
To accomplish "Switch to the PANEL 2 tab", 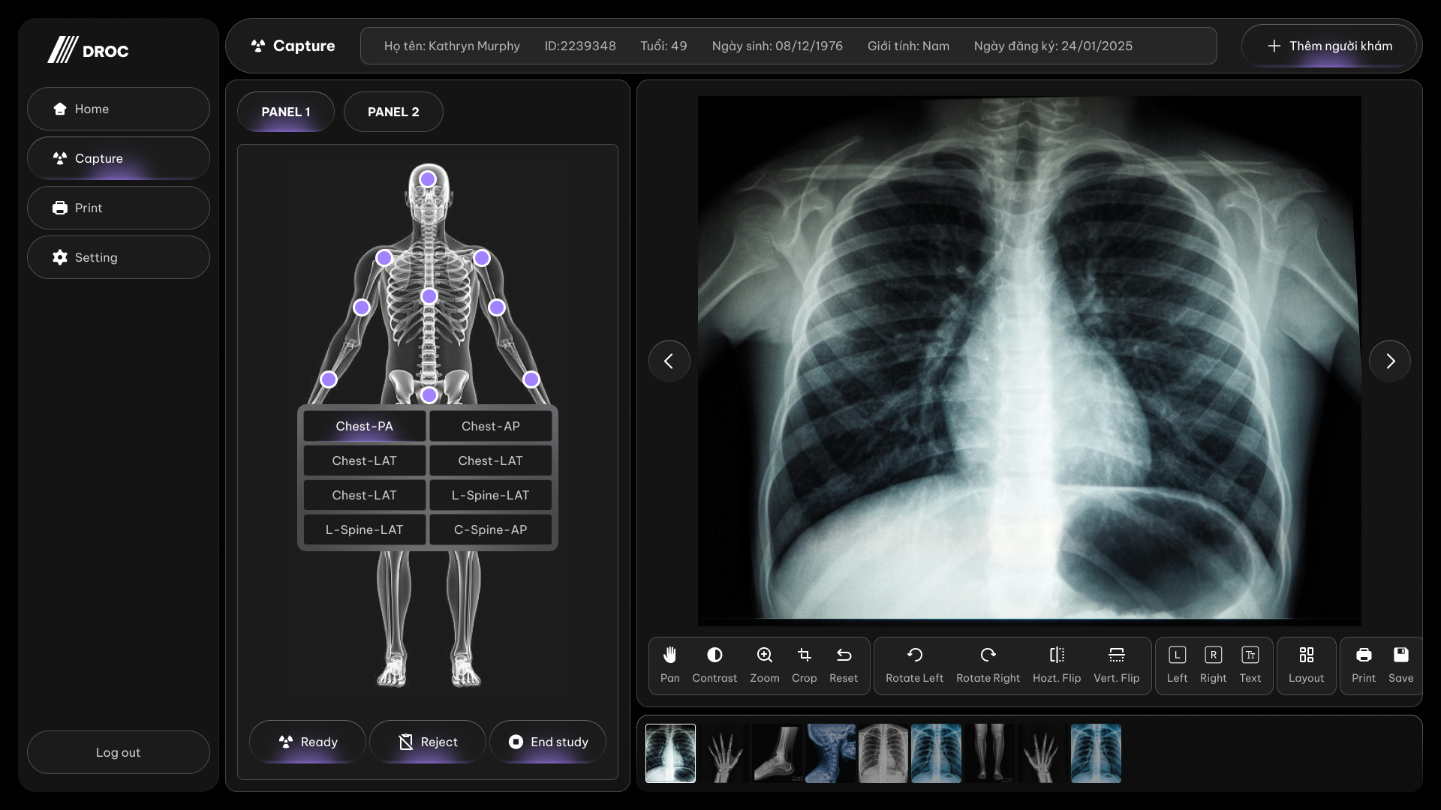I will pos(393,112).
